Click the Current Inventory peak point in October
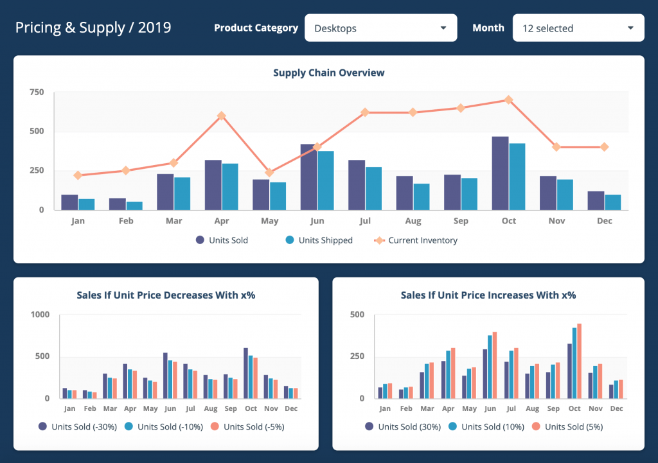Screen dimensions: 658x463 click(x=508, y=100)
